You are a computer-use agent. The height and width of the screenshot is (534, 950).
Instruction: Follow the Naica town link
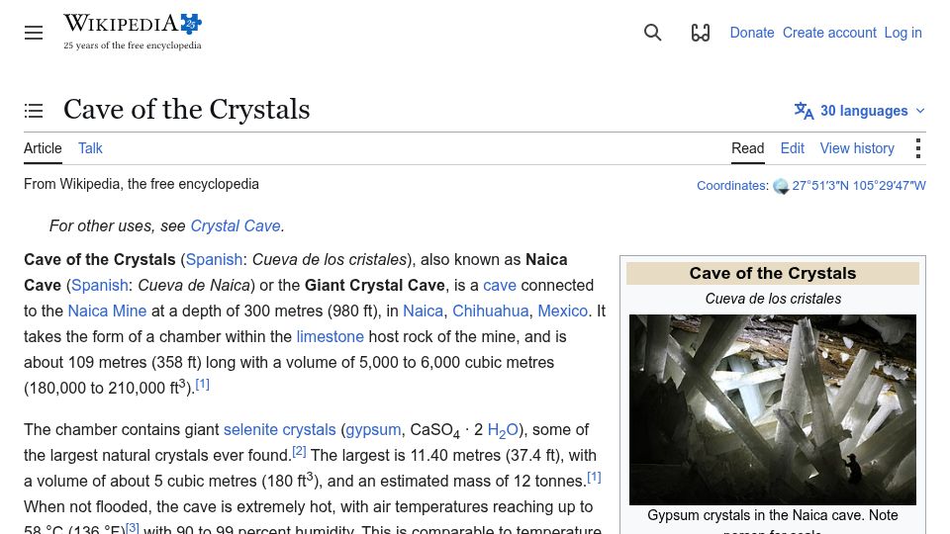tap(423, 311)
